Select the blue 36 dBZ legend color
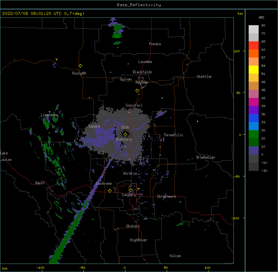Viewport: 278px width, 272px height. (253, 118)
